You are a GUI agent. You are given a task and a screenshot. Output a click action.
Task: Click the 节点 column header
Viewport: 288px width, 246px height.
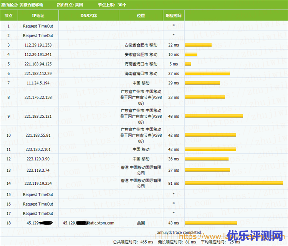[8, 16]
